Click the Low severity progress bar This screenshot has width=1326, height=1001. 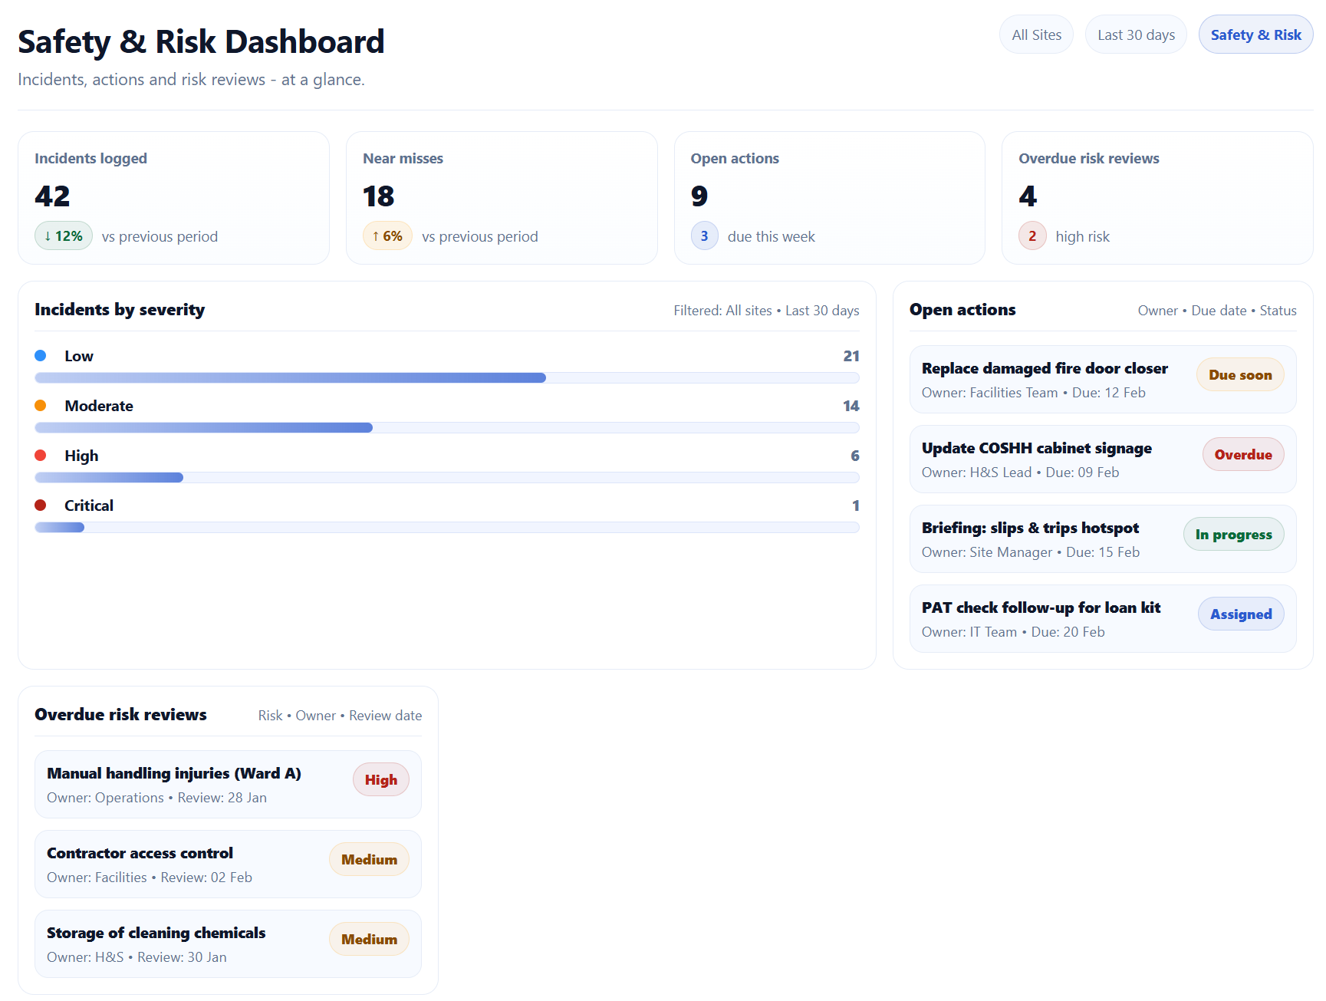coord(446,378)
